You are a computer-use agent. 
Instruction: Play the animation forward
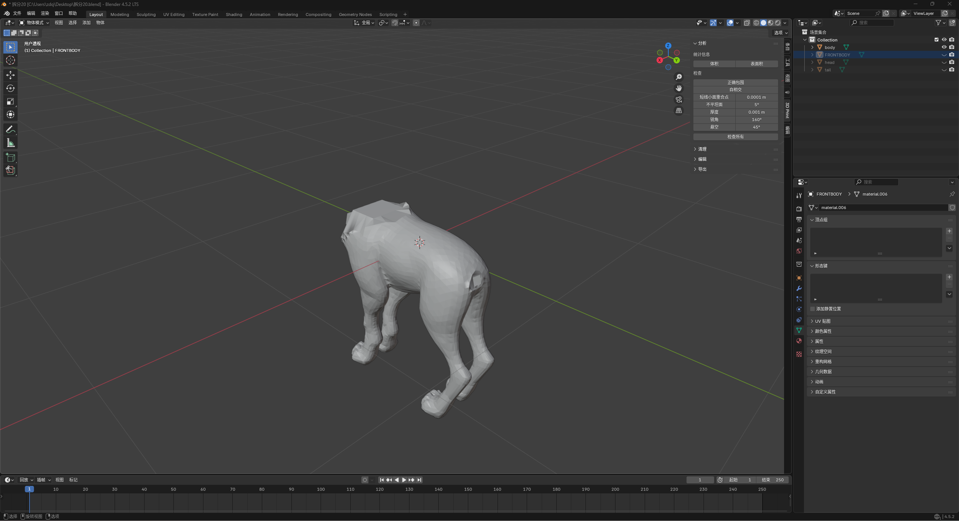click(x=404, y=480)
